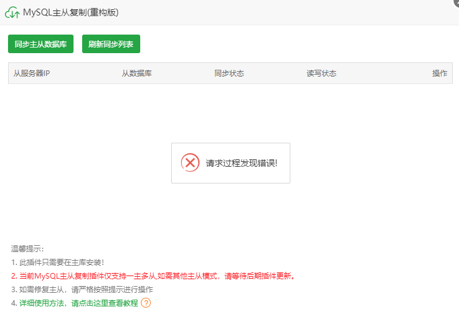Open the 详细使用方法 tutorial link
This screenshot has width=459, height=320.
coord(78,303)
